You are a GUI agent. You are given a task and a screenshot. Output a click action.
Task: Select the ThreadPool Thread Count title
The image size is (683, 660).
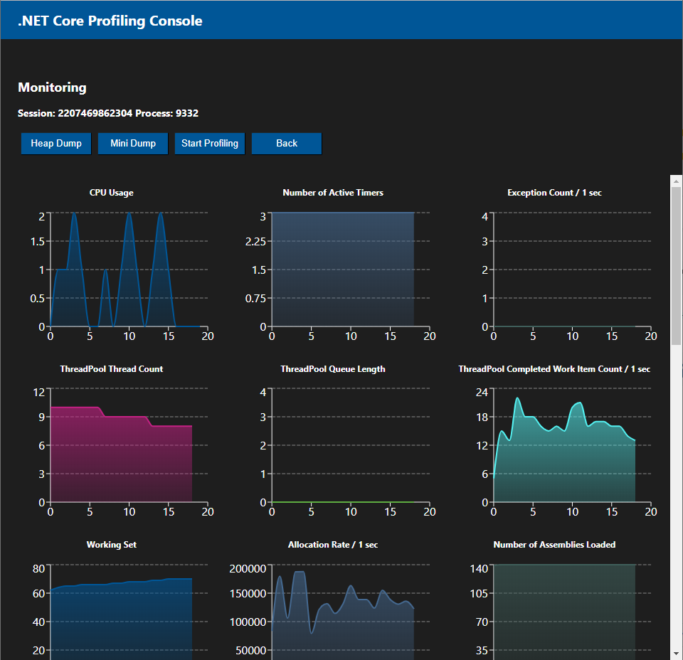pos(112,369)
